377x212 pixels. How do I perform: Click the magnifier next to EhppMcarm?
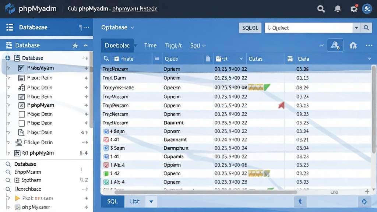tap(8, 172)
